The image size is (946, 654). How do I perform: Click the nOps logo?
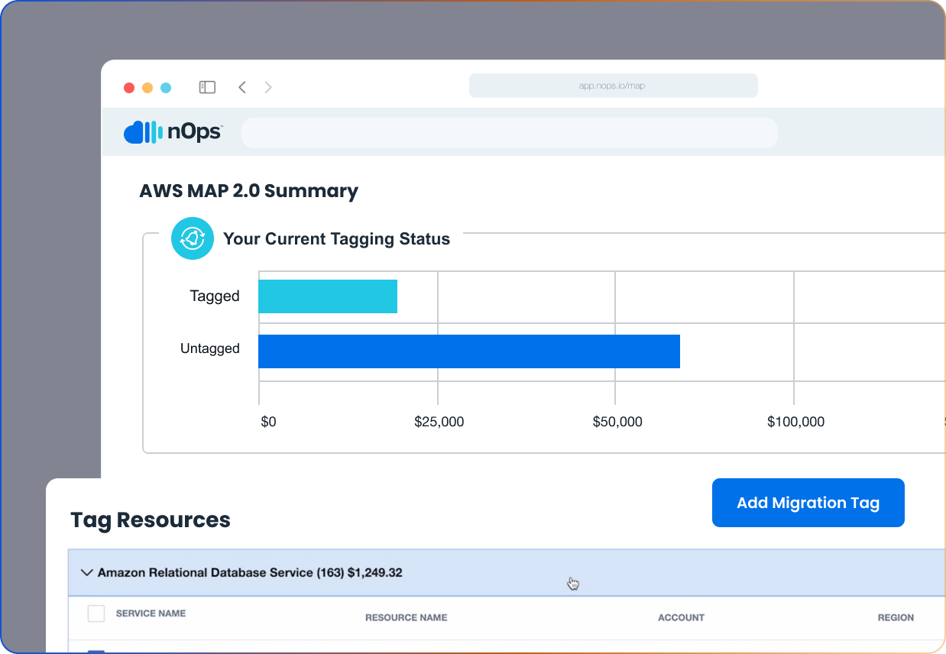click(173, 132)
